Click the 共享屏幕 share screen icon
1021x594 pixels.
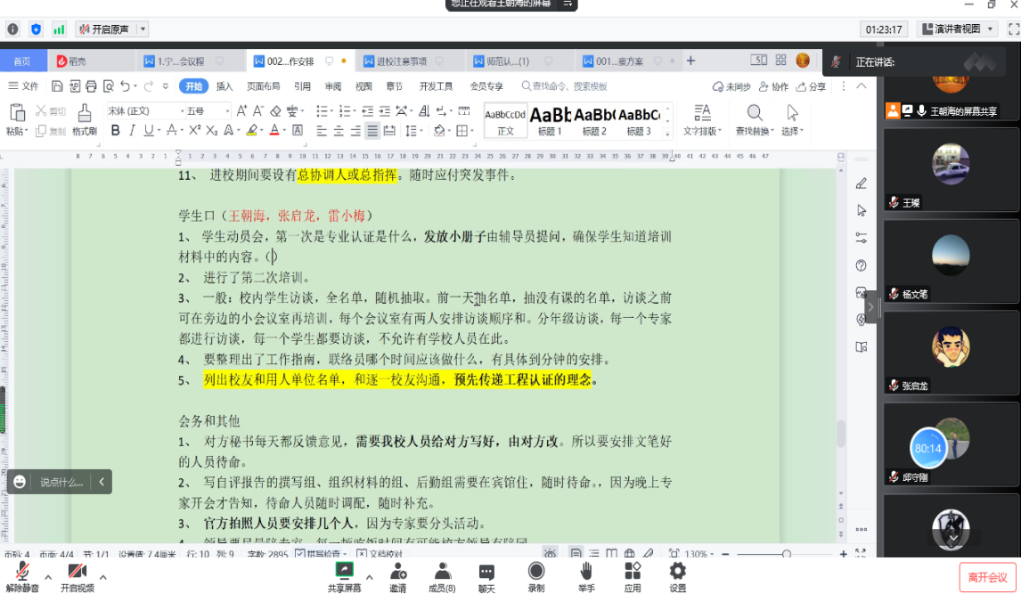343,576
